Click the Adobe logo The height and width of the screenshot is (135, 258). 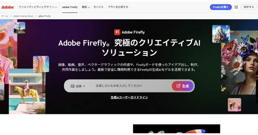point(7,7)
